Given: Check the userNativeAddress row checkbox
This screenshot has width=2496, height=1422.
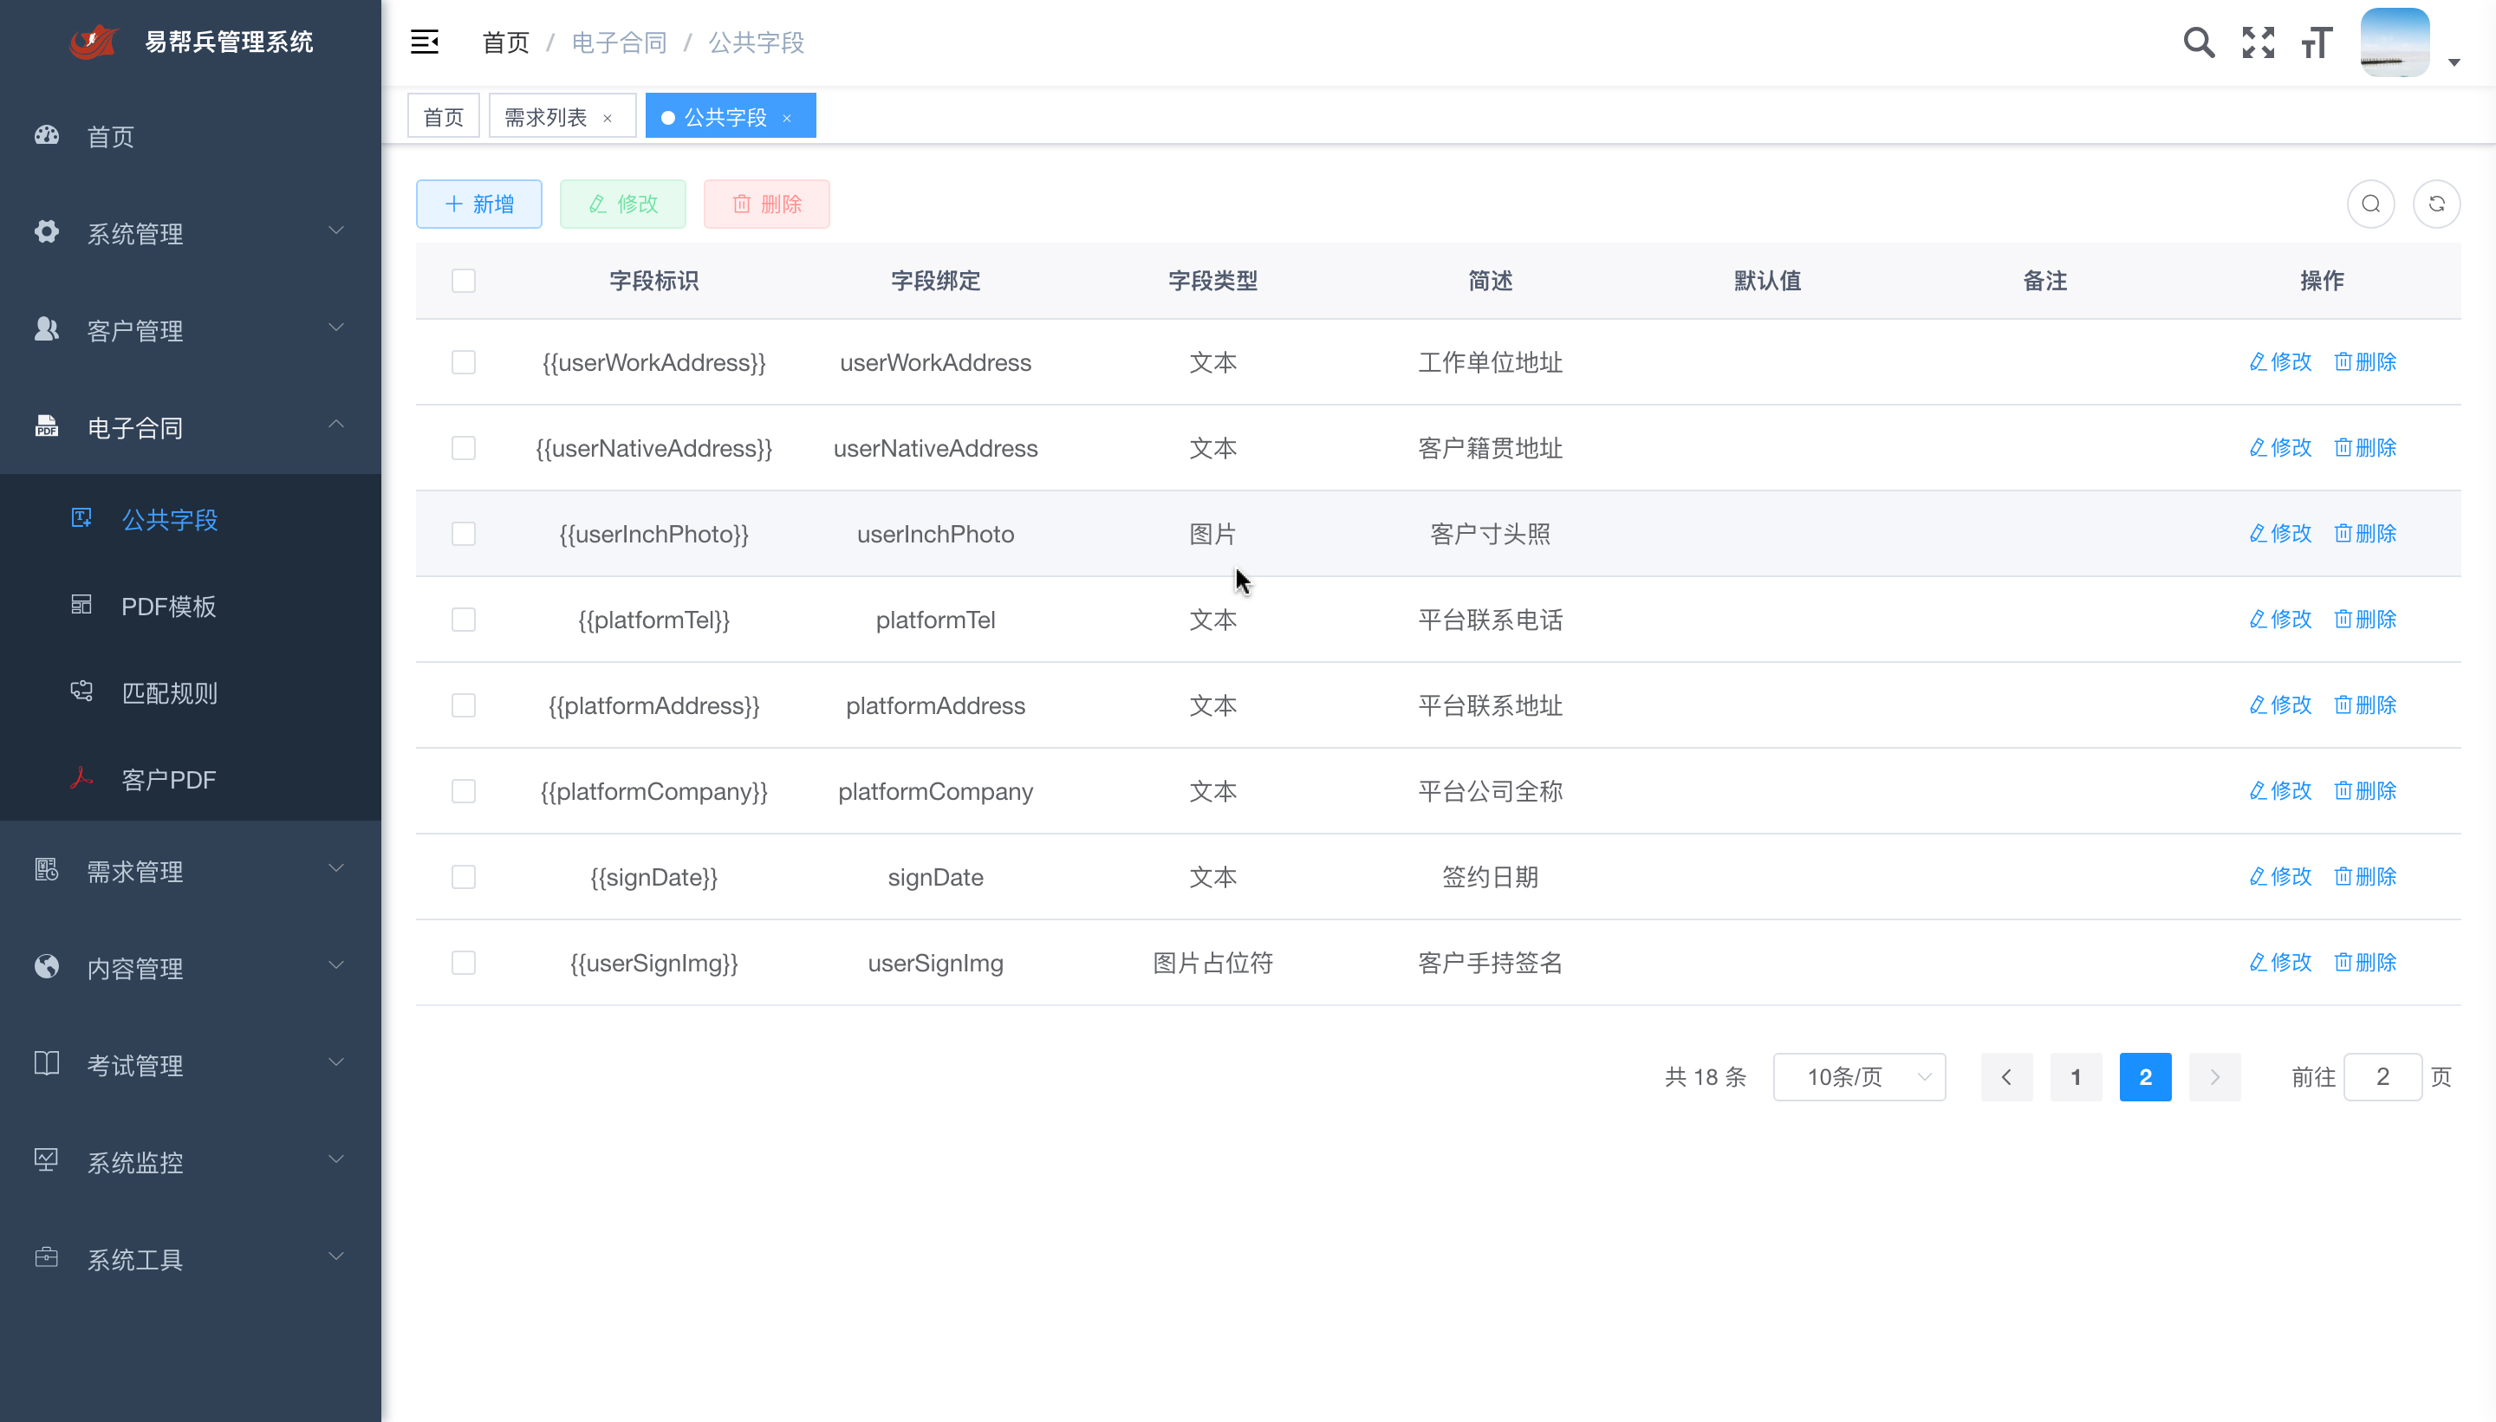Looking at the screenshot, I should pos(464,448).
